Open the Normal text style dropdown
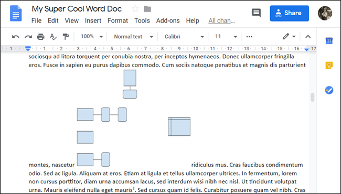This screenshot has width=341, height=194. (133, 37)
